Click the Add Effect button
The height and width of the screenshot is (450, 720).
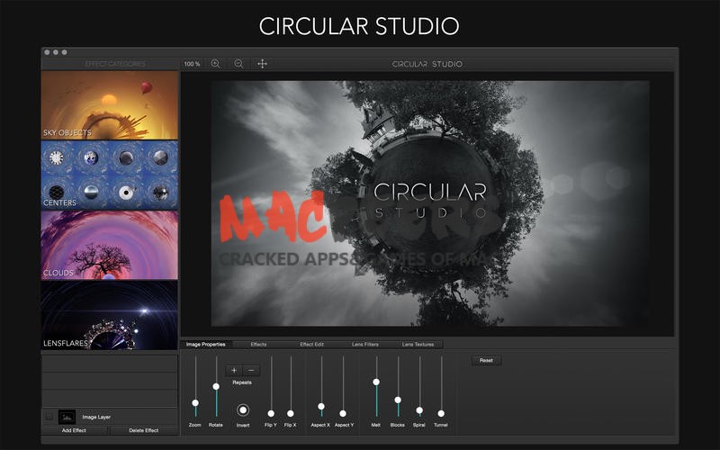coord(74,430)
